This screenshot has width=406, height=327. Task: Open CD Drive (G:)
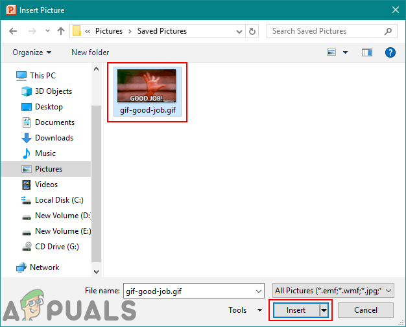[57, 246]
